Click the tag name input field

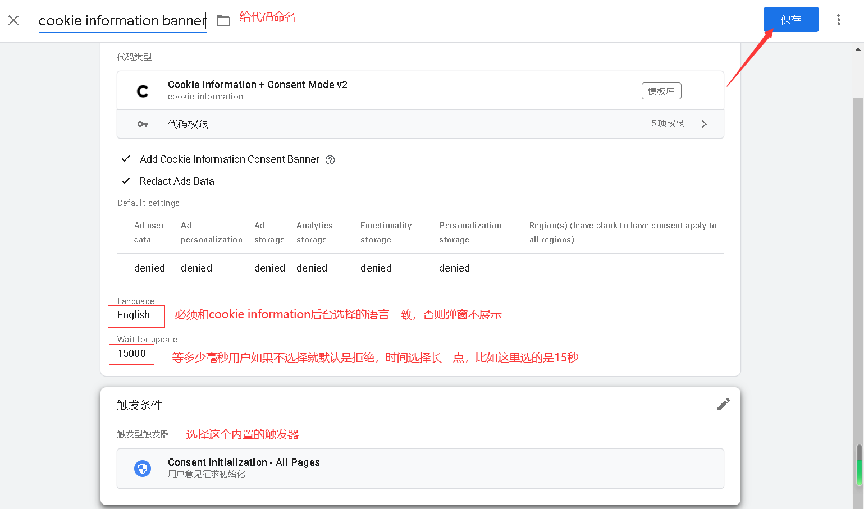coord(122,21)
